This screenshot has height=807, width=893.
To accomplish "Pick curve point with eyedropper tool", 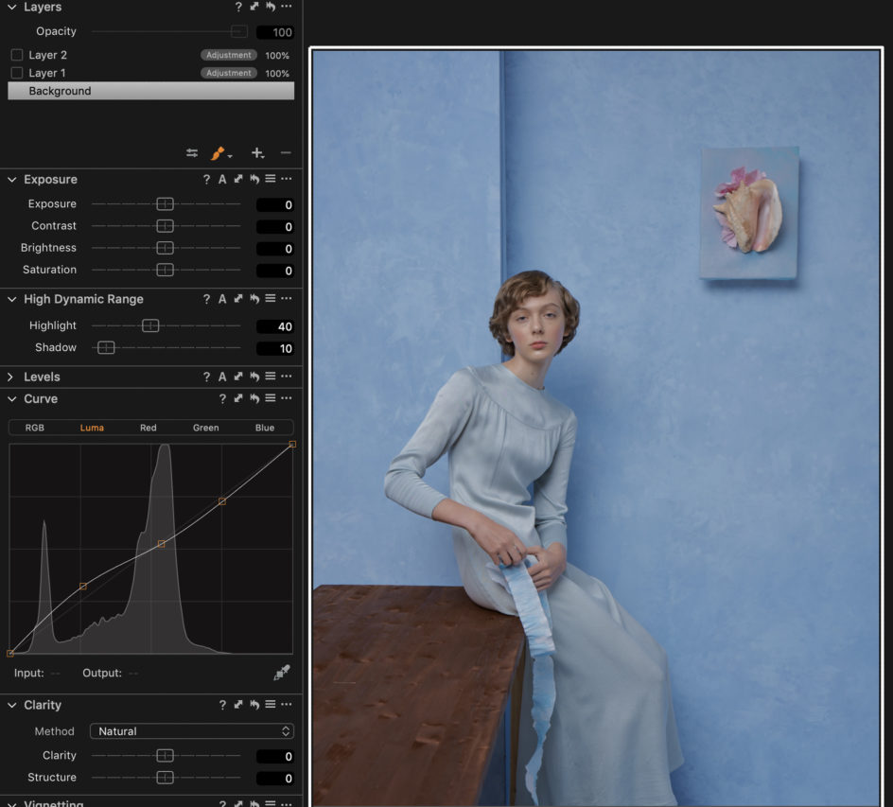I will click(x=282, y=673).
